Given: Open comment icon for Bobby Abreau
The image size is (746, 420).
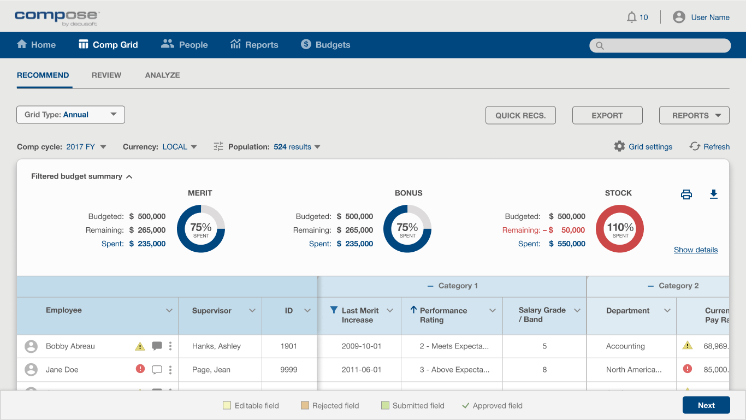Looking at the screenshot, I should click(x=157, y=346).
